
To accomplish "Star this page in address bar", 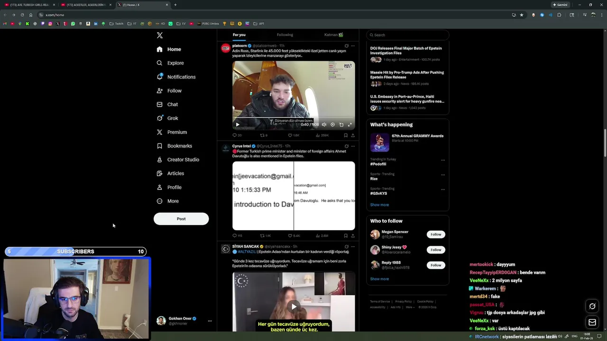I will tap(522, 15).
